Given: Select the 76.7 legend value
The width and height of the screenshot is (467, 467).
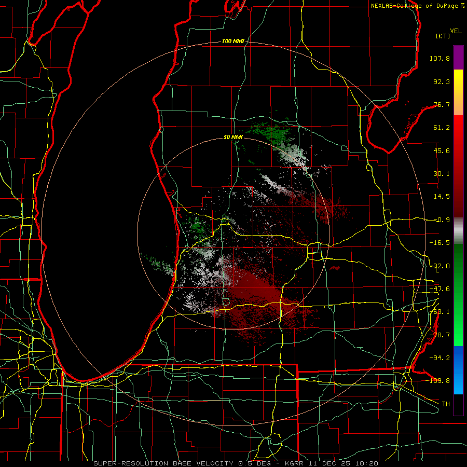Looking at the screenshot, I should [x=442, y=104].
